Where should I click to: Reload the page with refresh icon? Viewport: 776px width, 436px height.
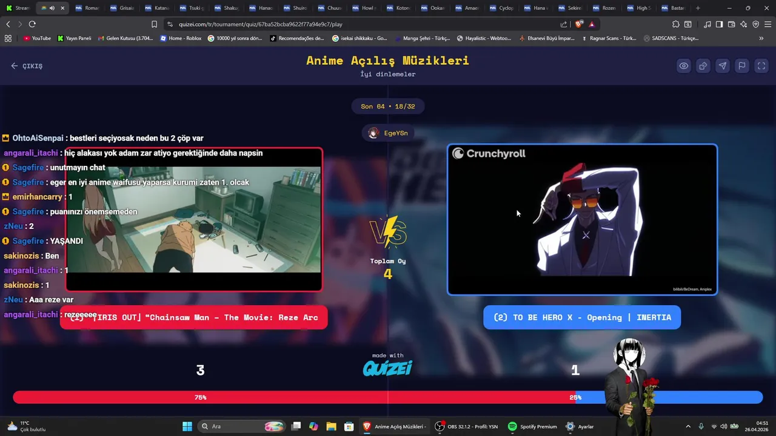click(x=32, y=24)
